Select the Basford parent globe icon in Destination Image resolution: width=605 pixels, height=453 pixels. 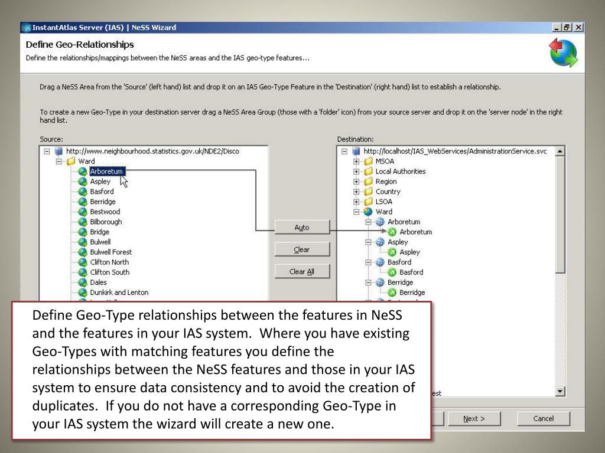[x=380, y=262]
